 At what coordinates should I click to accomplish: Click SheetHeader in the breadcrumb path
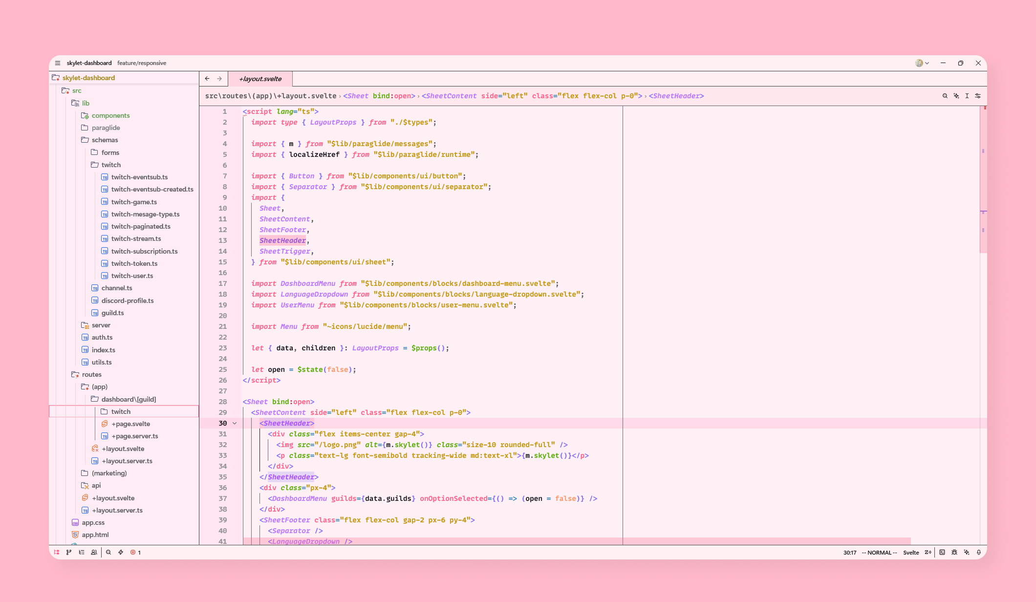(x=676, y=96)
